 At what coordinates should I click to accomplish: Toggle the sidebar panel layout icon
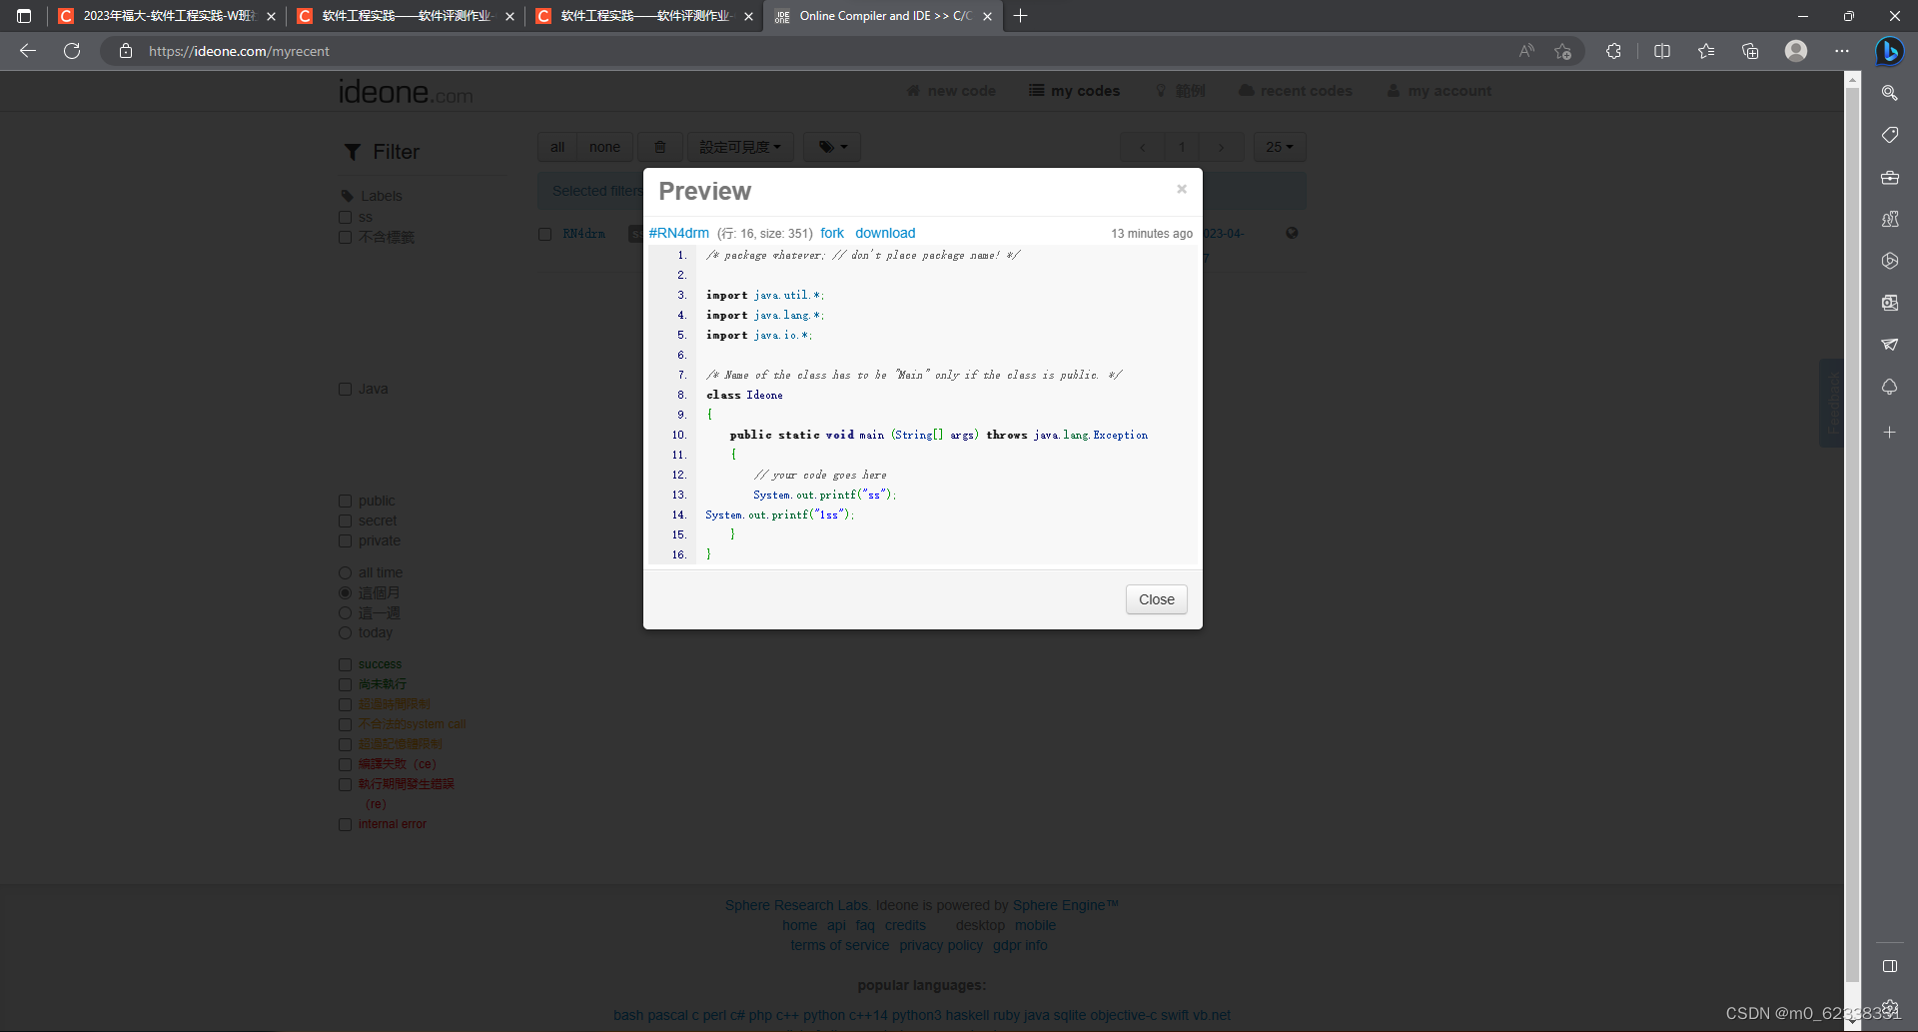(1889, 966)
